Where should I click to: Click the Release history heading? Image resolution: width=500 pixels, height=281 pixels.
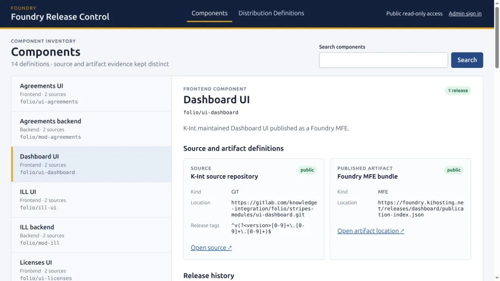point(209,275)
